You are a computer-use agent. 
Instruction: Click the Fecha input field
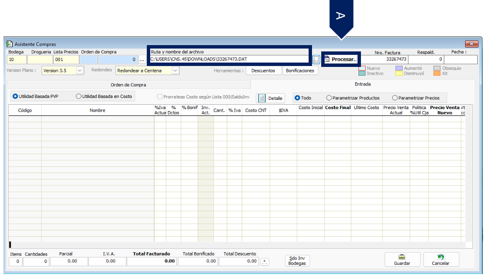(461, 59)
